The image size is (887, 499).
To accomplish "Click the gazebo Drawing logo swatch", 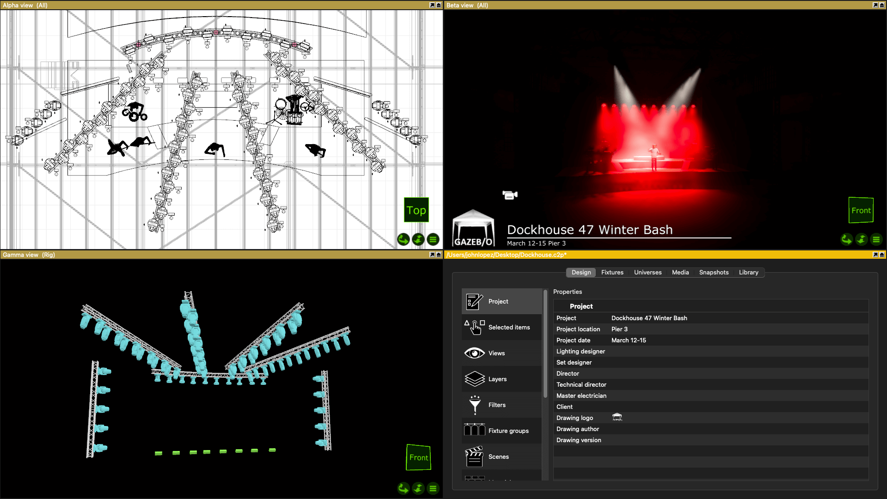I will 618,417.
